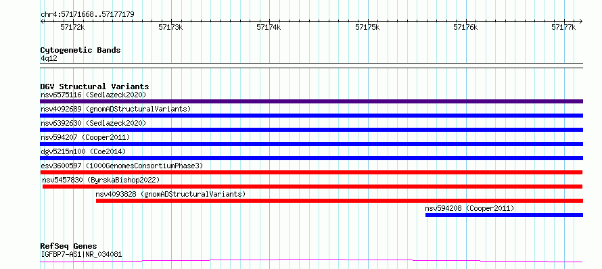Click the nsv6392630 (Sedlazeck2020) label

tap(93, 123)
